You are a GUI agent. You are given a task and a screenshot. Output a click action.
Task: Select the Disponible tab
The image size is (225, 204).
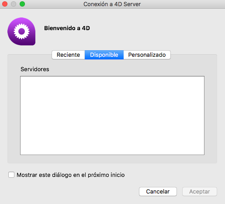(x=104, y=55)
